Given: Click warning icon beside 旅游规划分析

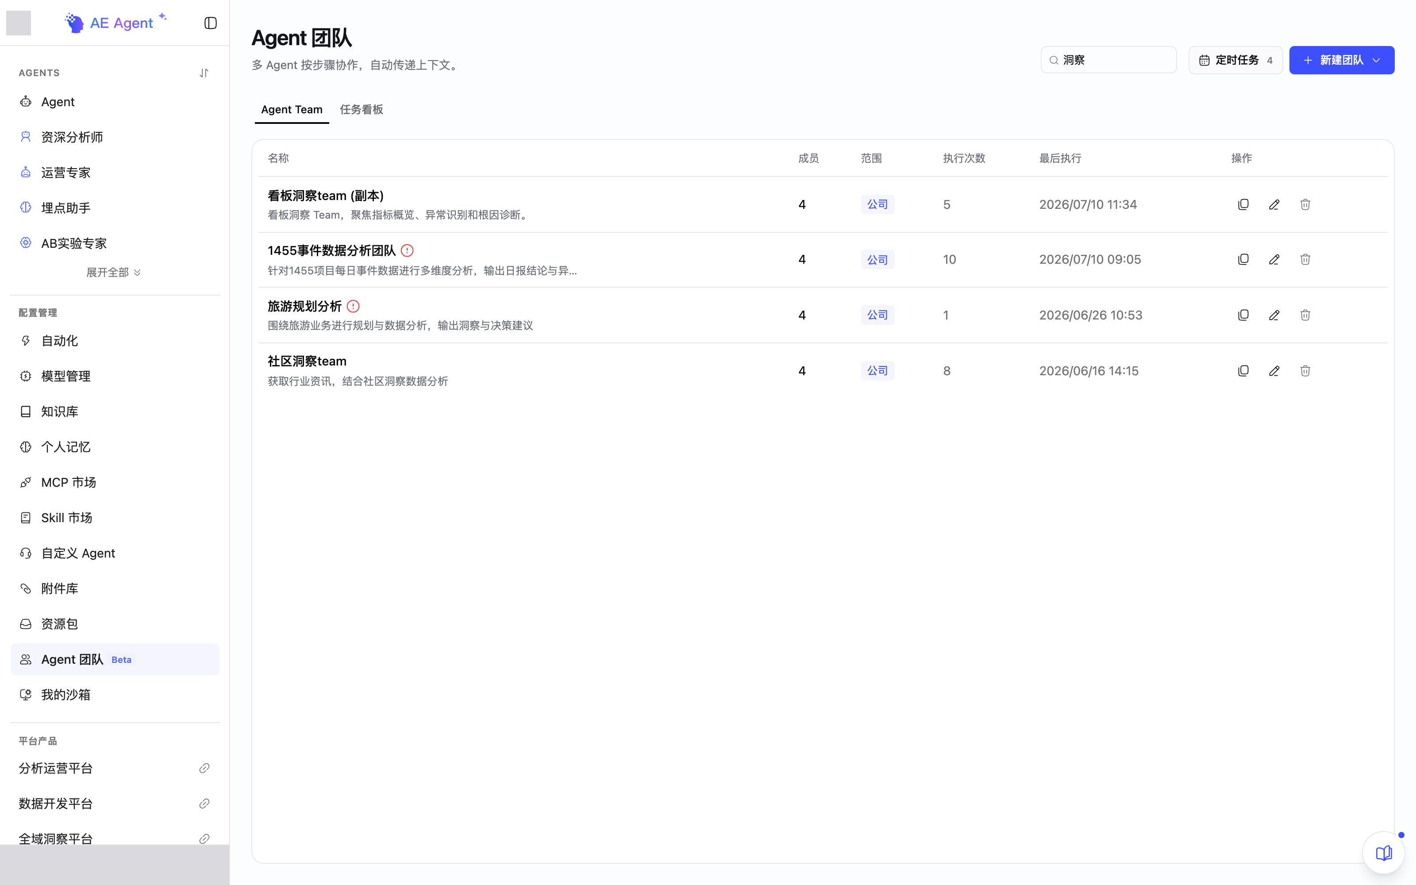Looking at the screenshot, I should click(353, 306).
